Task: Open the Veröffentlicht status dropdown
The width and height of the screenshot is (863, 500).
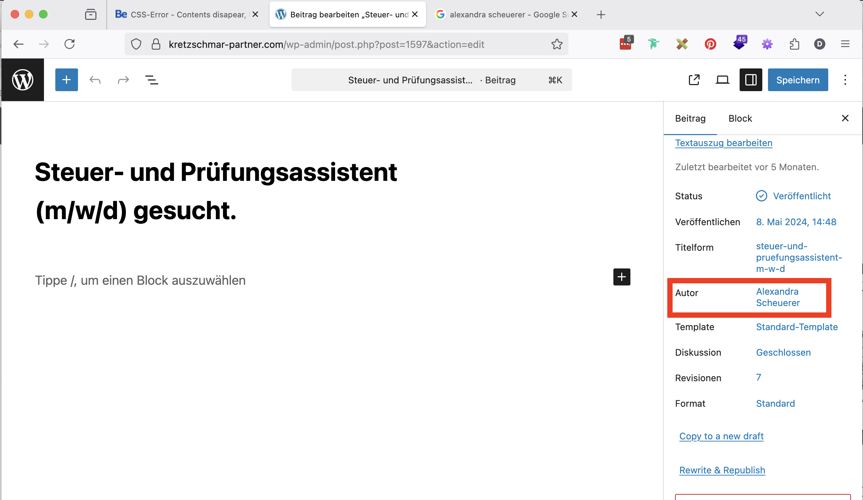Action: 801,196
